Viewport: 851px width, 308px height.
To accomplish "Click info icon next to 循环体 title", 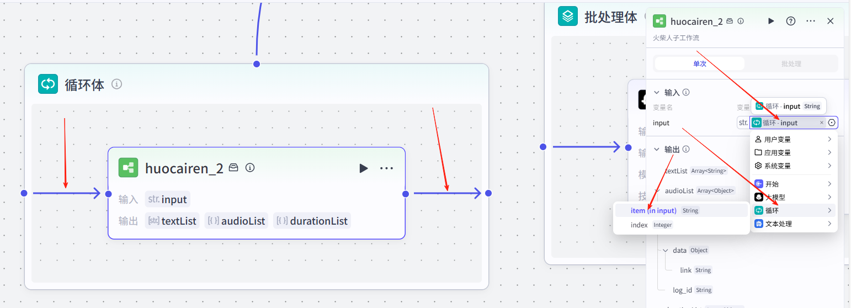I will [x=116, y=84].
